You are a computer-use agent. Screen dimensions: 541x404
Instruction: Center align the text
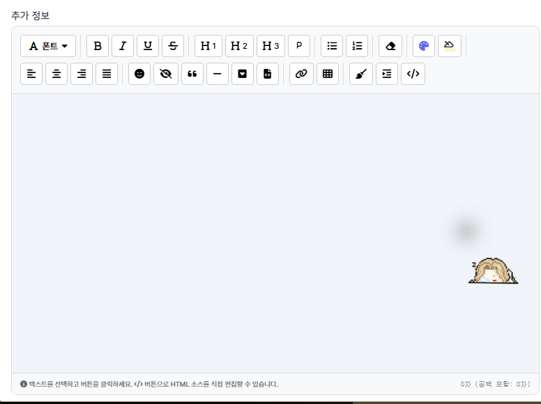tap(56, 74)
